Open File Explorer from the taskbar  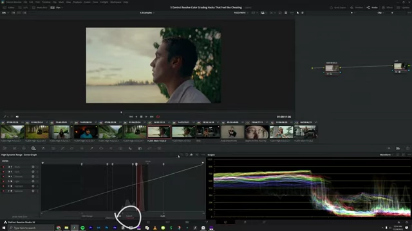[66, 228]
